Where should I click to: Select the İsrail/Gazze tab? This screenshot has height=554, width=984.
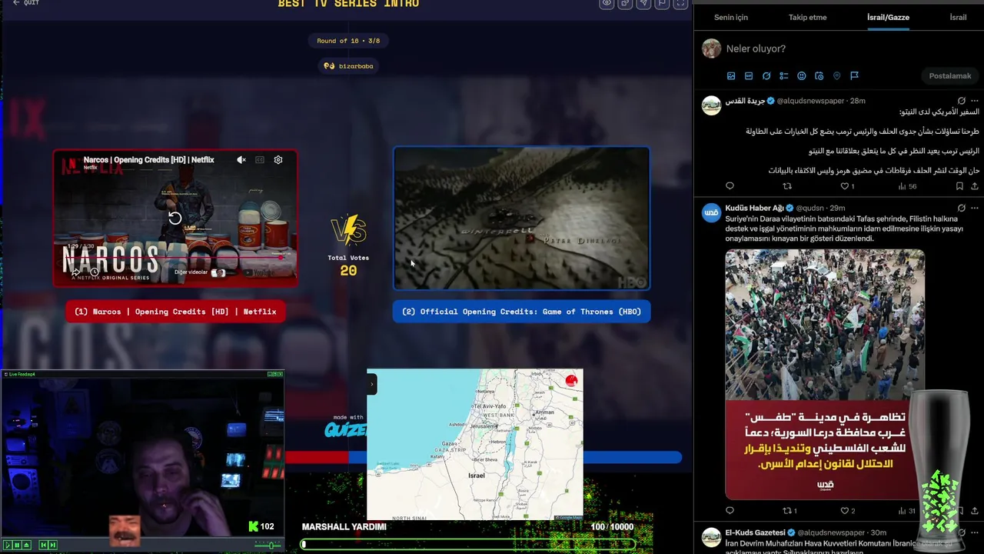coord(888,17)
